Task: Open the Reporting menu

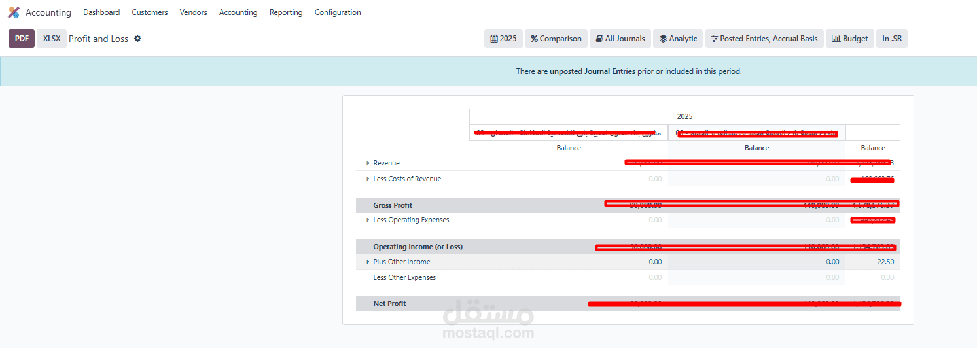Action: (x=286, y=12)
